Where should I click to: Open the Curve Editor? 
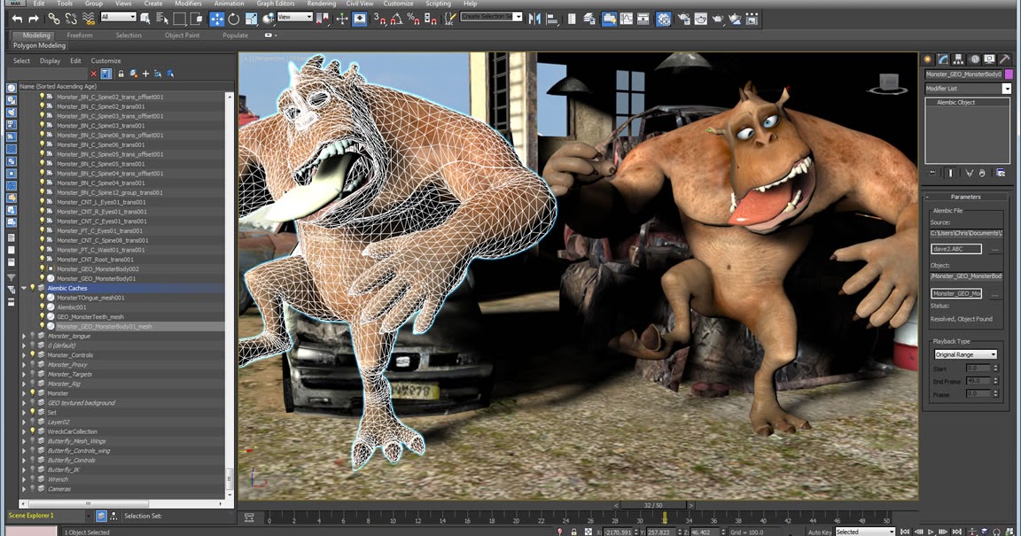coord(627,19)
